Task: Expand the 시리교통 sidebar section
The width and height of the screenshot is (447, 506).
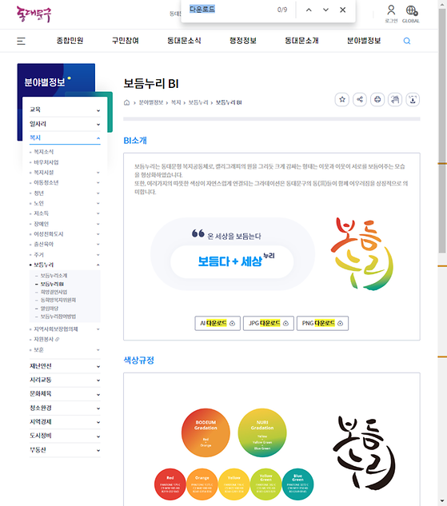Action: click(x=65, y=380)
